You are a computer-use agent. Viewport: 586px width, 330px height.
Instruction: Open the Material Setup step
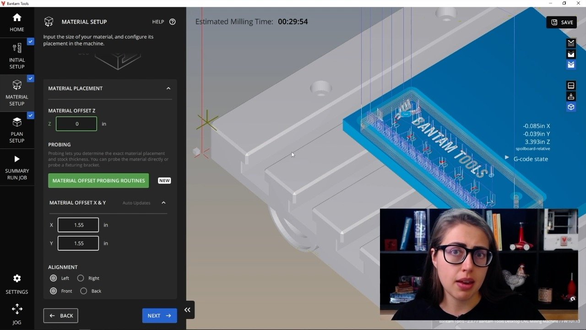17,93
